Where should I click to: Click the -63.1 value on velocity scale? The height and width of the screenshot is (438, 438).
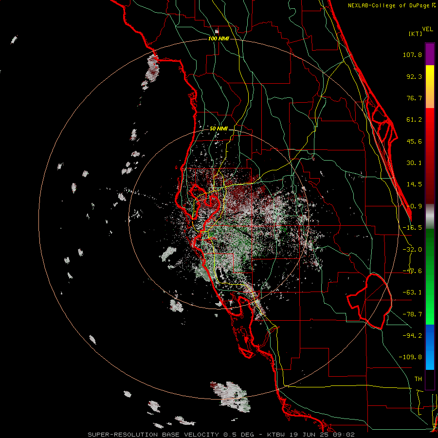[412, 292]
